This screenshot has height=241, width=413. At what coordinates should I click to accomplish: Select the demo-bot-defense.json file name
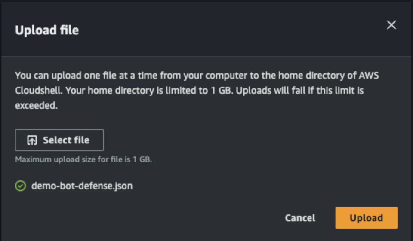pyautogui.click(x=82, y=186)
